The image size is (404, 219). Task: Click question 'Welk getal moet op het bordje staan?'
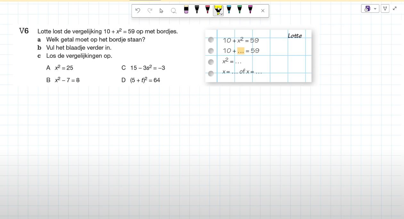click(96, 40)
